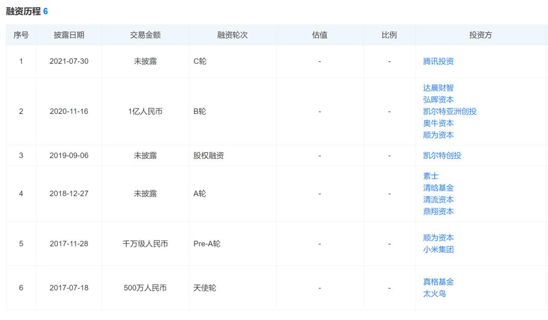This screenshot has height=320, width=548.
Task: Click the 小米集团 link
Action: [x=438, y=250]
